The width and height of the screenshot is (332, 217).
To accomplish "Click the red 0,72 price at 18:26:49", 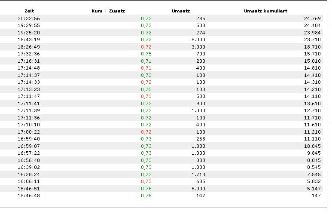I will (x=146, y=47).
